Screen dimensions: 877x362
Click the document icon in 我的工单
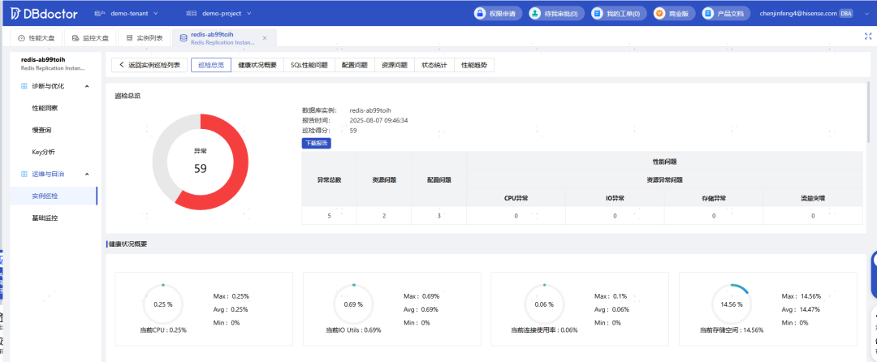point(598,14)
